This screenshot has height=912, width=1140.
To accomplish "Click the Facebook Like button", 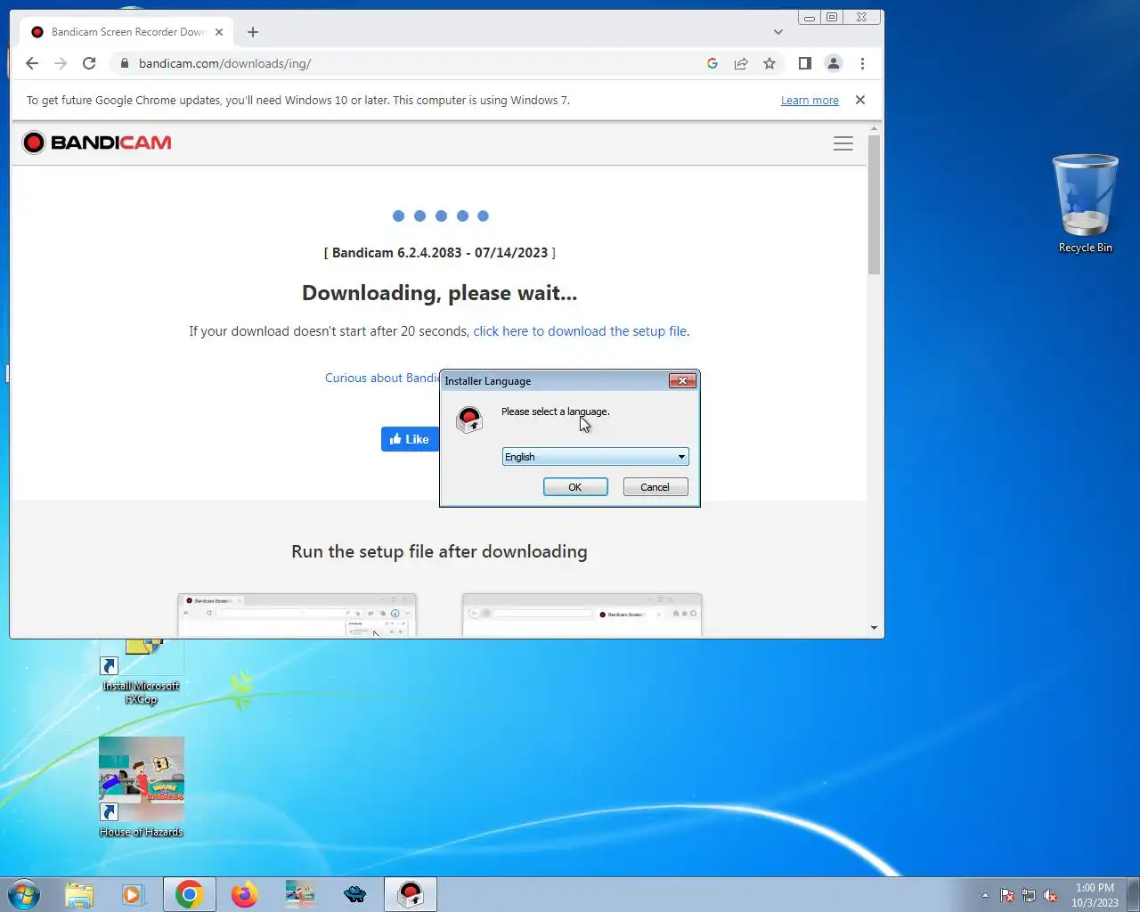I will point(410,439).
